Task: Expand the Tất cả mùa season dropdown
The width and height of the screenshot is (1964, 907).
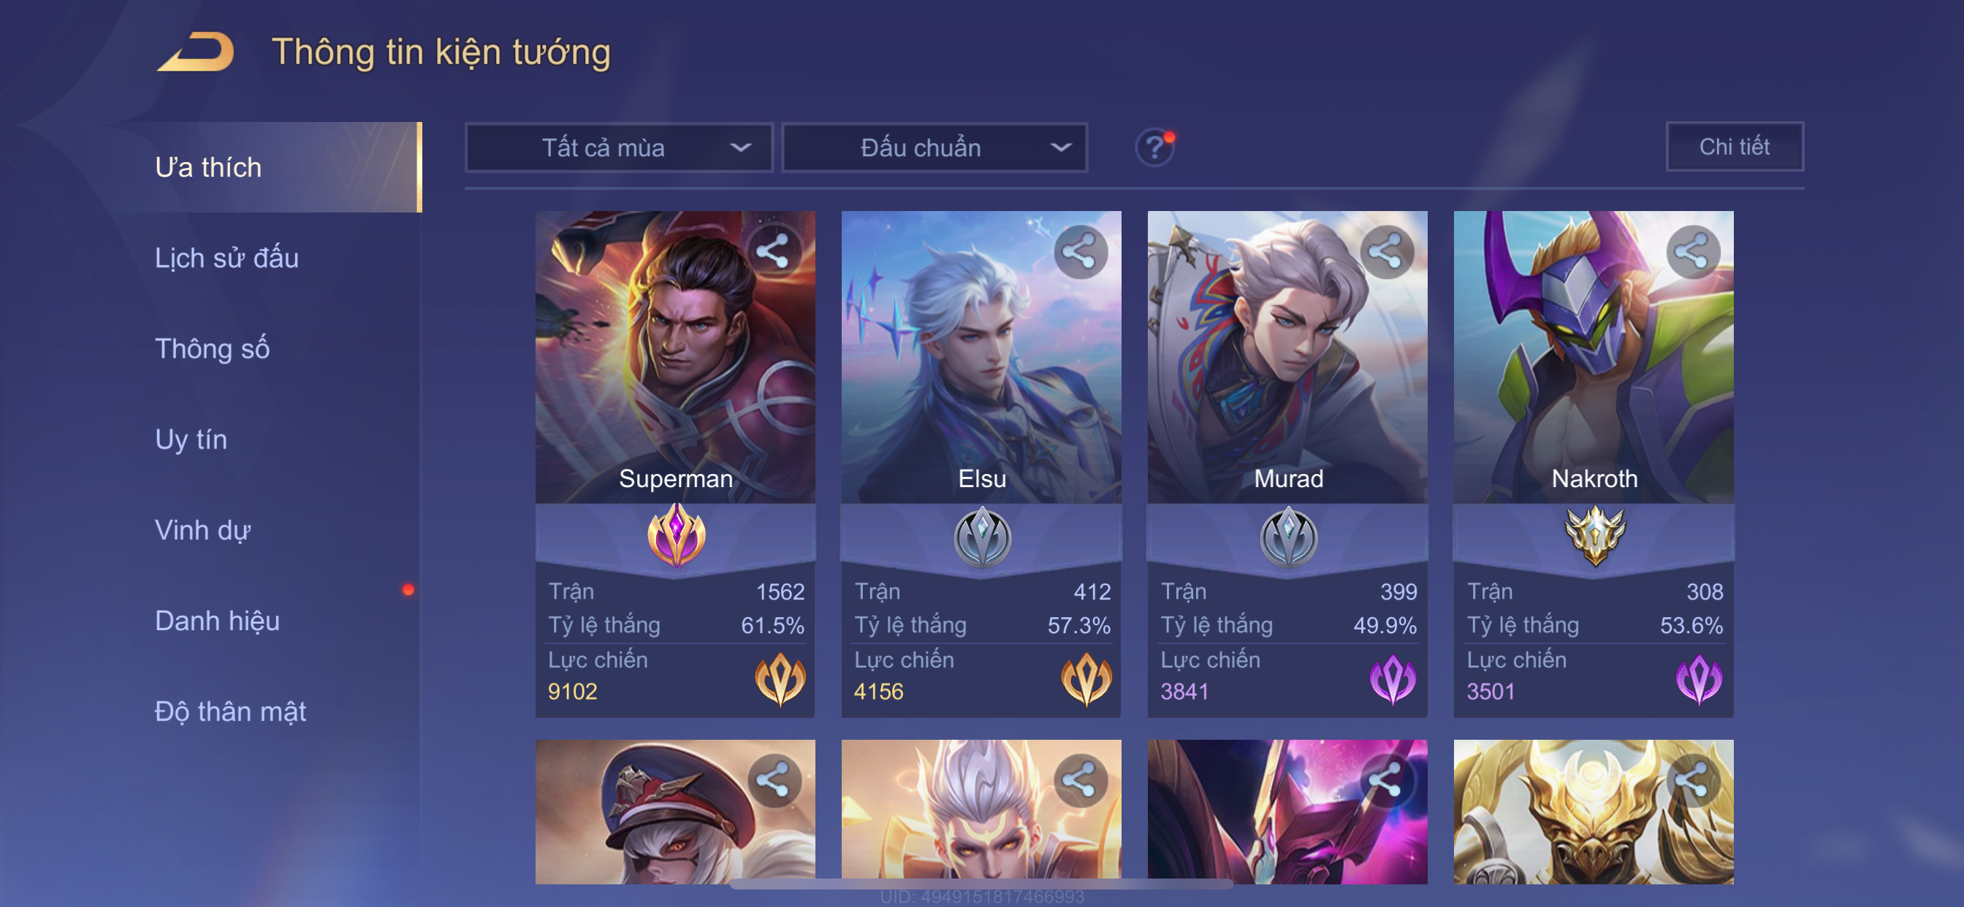Action: 619,147
